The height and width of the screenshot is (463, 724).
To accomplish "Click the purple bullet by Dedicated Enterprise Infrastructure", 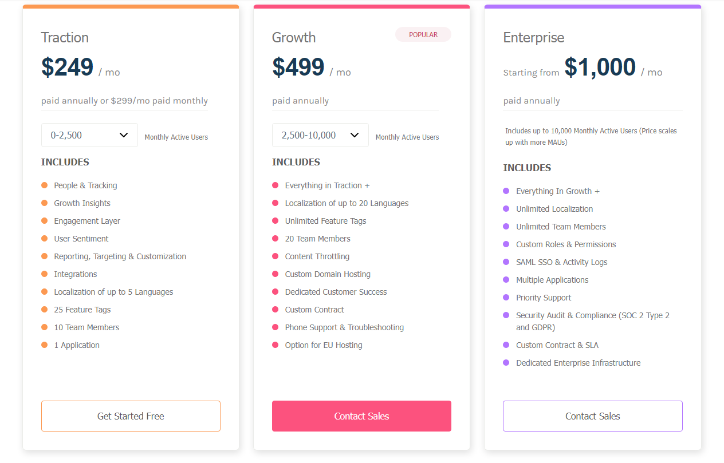I will point(506,363).
